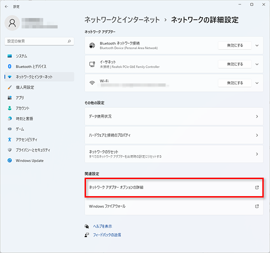Click the Bluetooth とデバイス icon
Screen dimensions: 270x253
point(9,66)
